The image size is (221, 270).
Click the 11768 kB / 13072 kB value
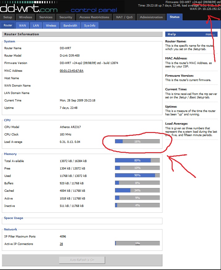pos(73,176)
